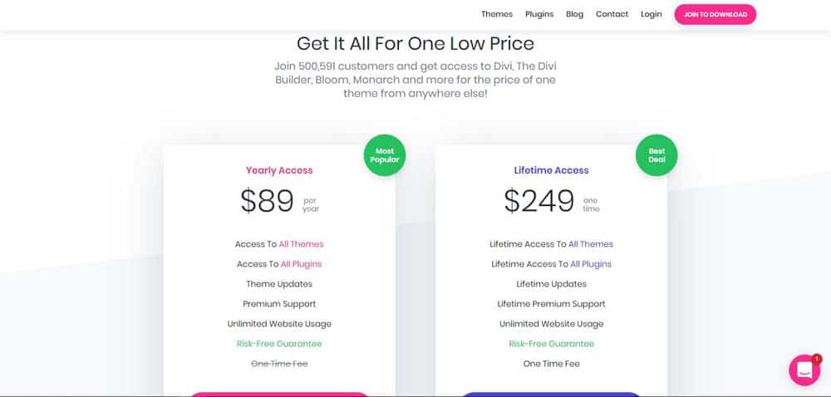831x397 pixels.
Task: Click Risk-Free Guarantee in Yearly plan
Action: [279, 344]
